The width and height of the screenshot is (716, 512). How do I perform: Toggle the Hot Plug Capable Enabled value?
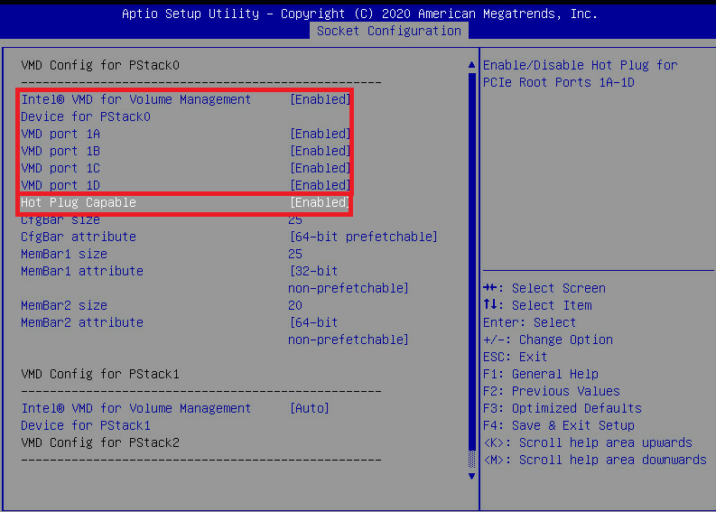pos(320,202)
